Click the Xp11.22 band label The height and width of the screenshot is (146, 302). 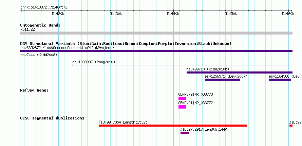coord(27,29)
